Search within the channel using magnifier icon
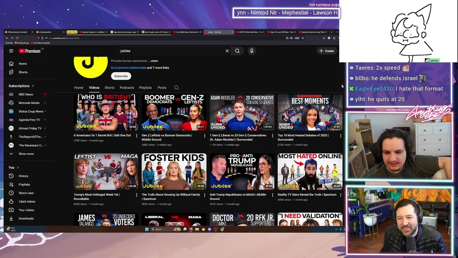 (176, 87)
